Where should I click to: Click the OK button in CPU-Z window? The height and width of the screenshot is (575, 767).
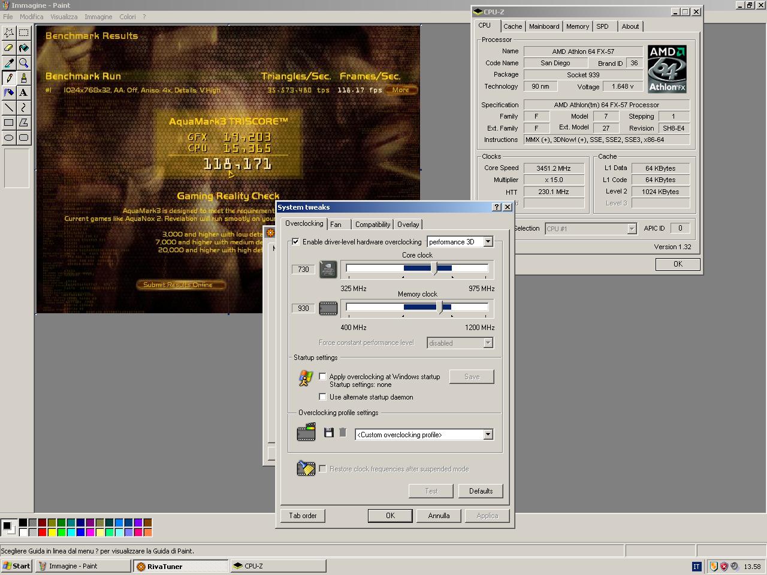678,264
